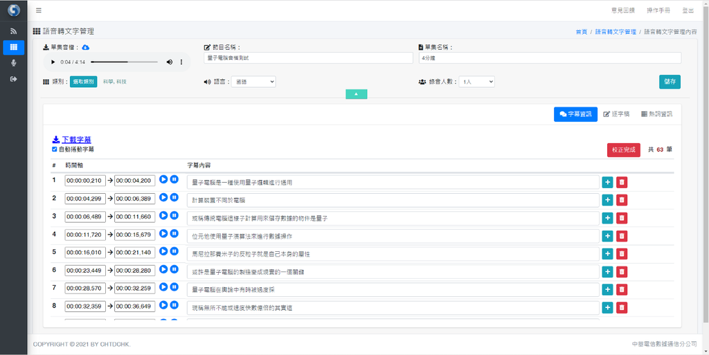Image resolution: width=709 pixels, height=355 pixels.
Task: Open audio player more options menu
Action: click(181, 62)
